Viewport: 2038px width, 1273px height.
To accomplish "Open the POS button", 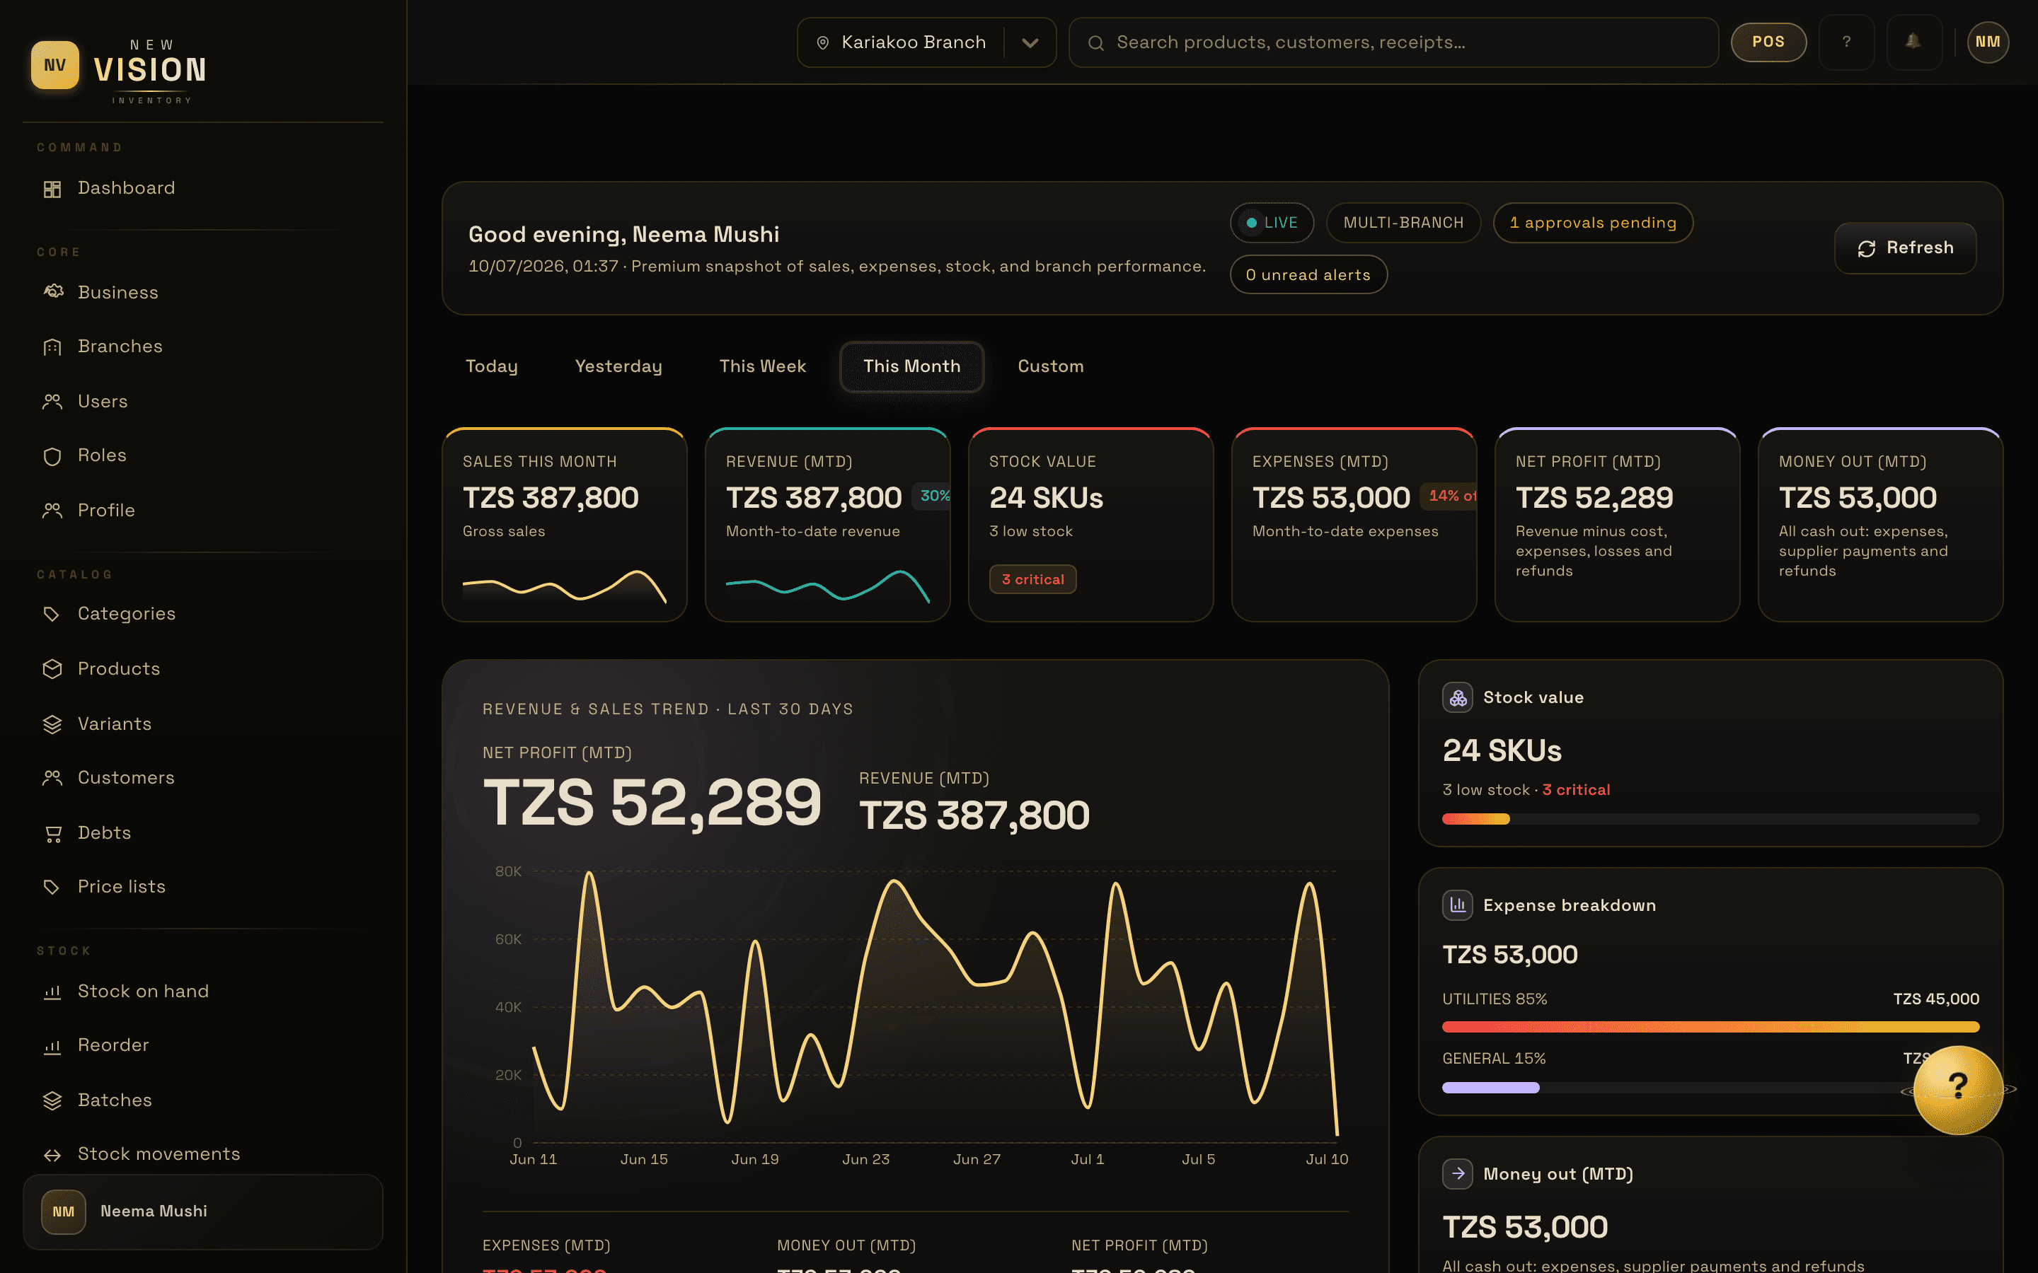I will pos(1768,41).
